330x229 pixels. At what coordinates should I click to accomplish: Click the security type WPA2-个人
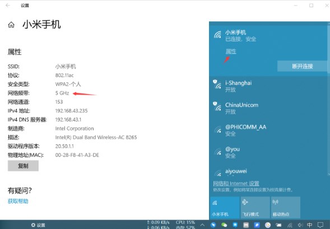(x=68, y=84)
